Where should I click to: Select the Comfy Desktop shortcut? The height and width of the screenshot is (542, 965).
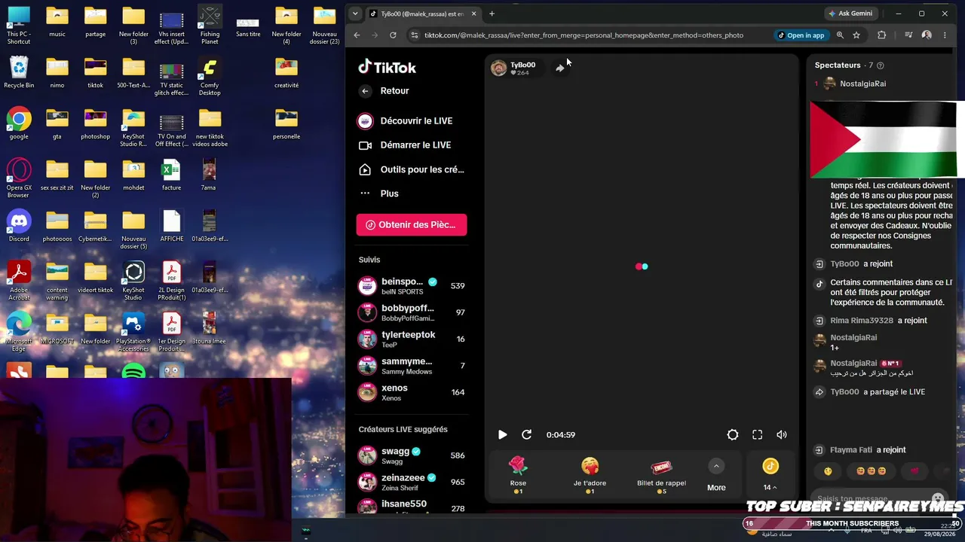click(210, 75)
